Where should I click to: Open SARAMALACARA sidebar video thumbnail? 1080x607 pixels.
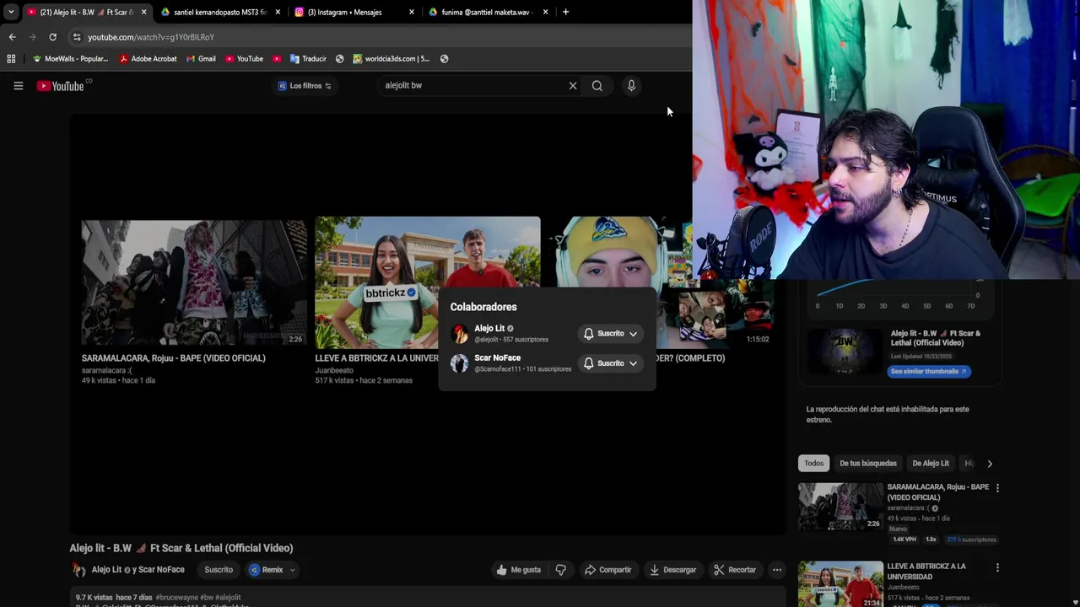[840, 506]
